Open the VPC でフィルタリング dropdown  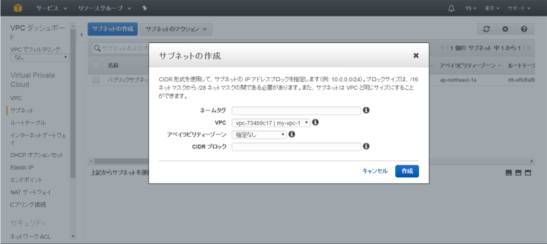pos(40,58)
